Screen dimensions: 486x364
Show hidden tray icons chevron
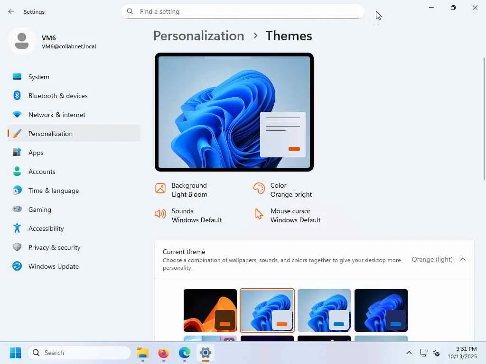click(x=409, y=353)
